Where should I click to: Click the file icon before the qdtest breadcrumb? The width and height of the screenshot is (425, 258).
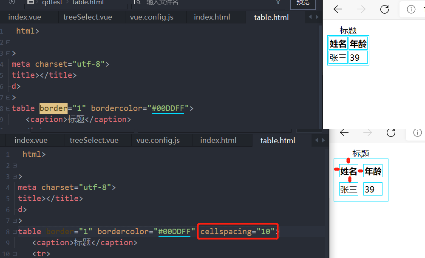[x=31, y=2]
